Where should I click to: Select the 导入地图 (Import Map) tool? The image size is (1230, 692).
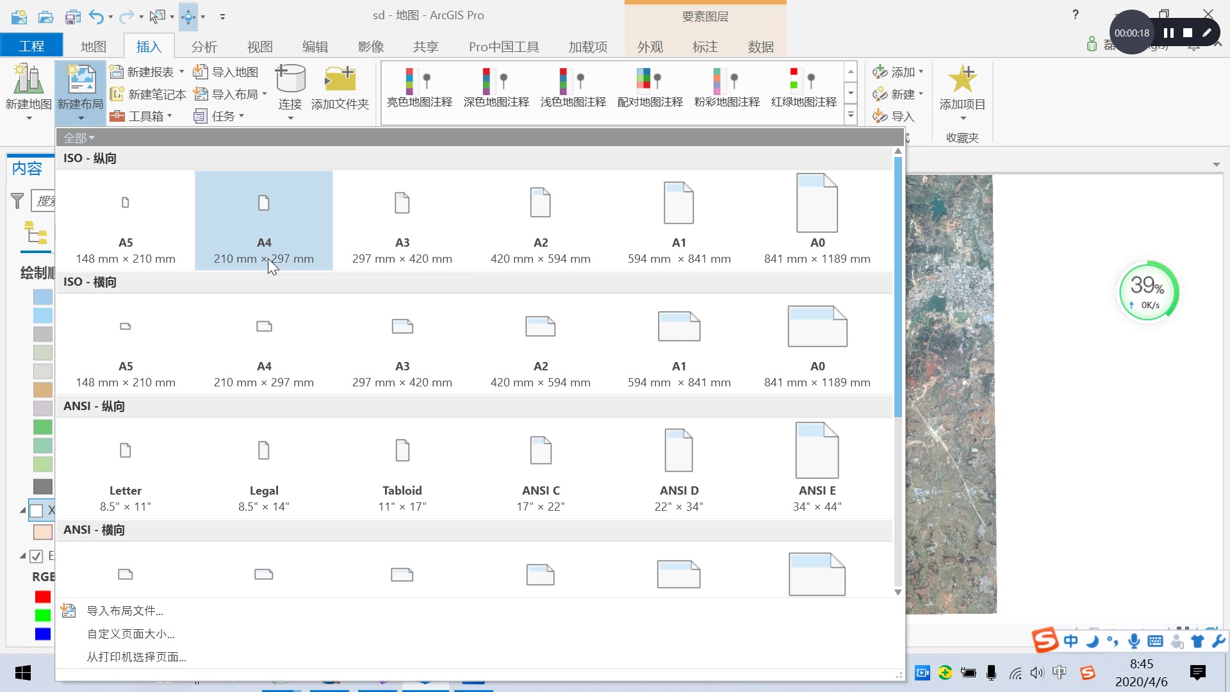pyautogui.click(x=225, y=71)
